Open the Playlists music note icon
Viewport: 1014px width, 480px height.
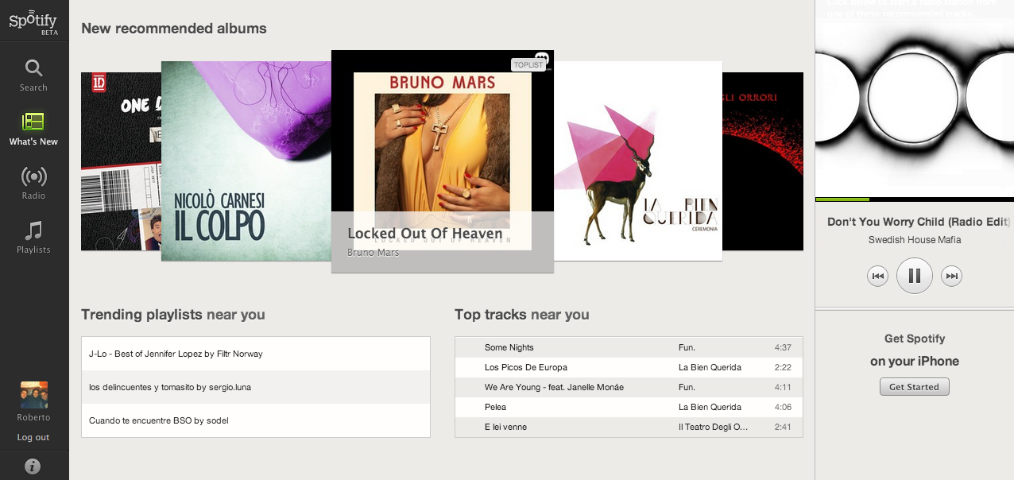tap(33, 230)
